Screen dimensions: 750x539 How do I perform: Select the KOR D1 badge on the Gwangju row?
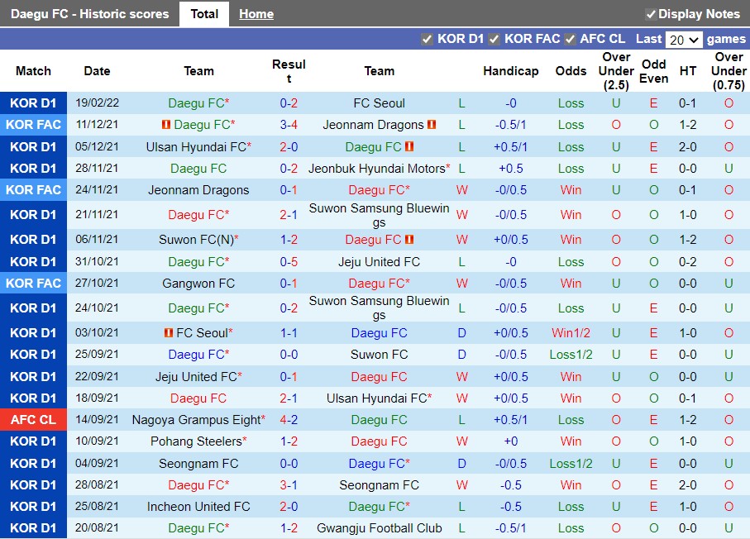coord(34,527)
